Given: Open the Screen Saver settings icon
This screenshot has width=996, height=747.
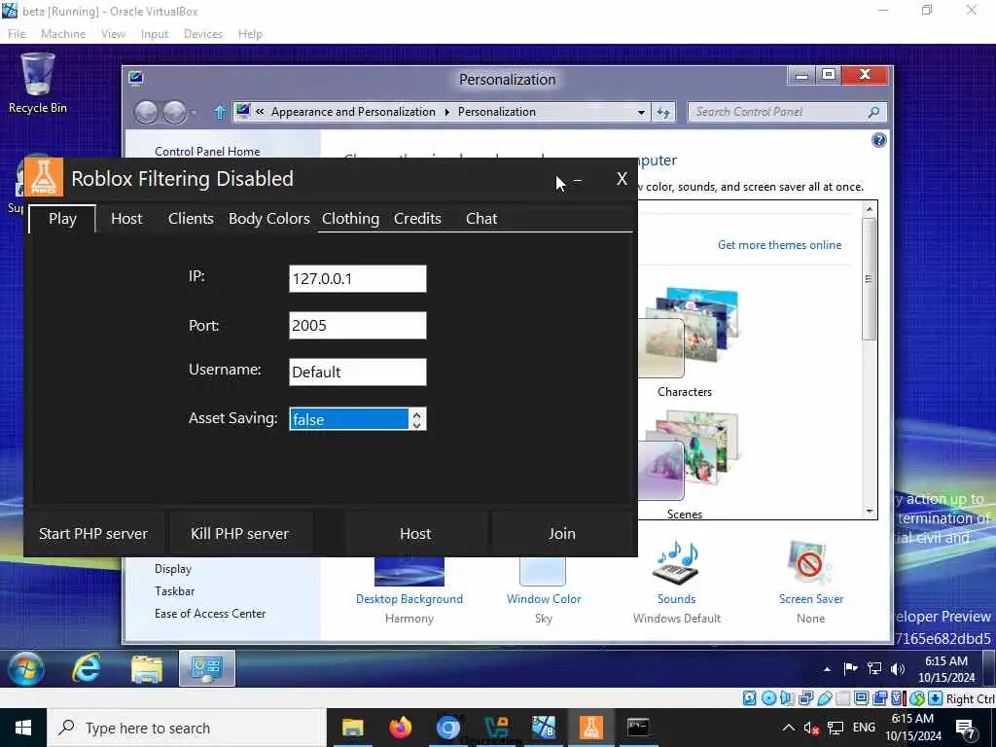Looking at the screenshot, I should [x=810, y=563].
